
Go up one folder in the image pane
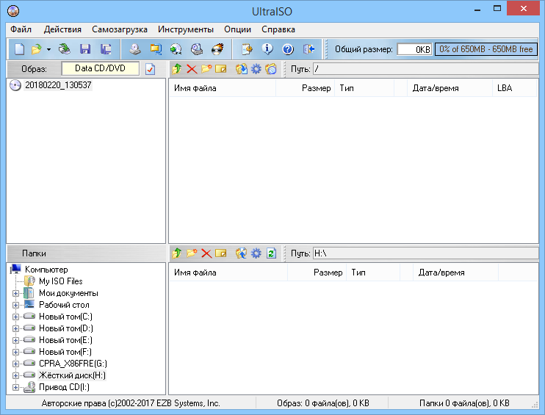pos(176,69)
